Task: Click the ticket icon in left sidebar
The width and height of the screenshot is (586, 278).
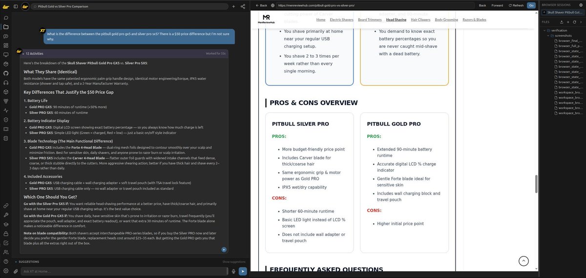Action: tap(6, 128)
